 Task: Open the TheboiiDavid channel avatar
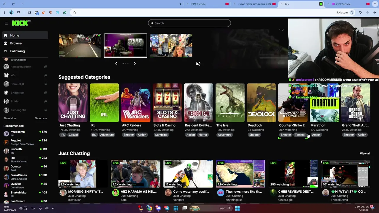pyautogui.click(x=325, y=193)
